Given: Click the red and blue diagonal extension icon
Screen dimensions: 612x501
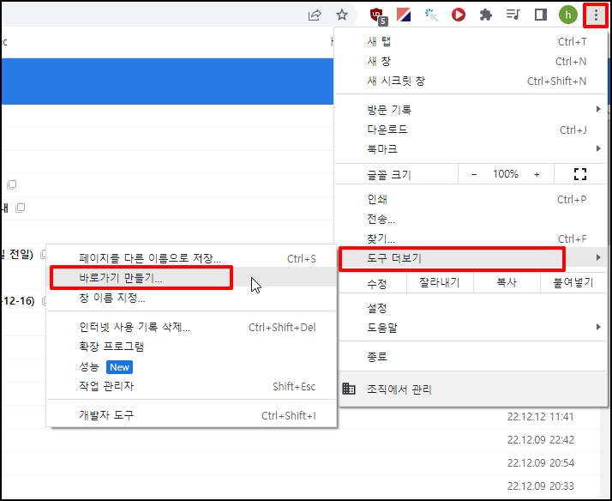Looking at the screenshot, I should click(x=404, y=15).
